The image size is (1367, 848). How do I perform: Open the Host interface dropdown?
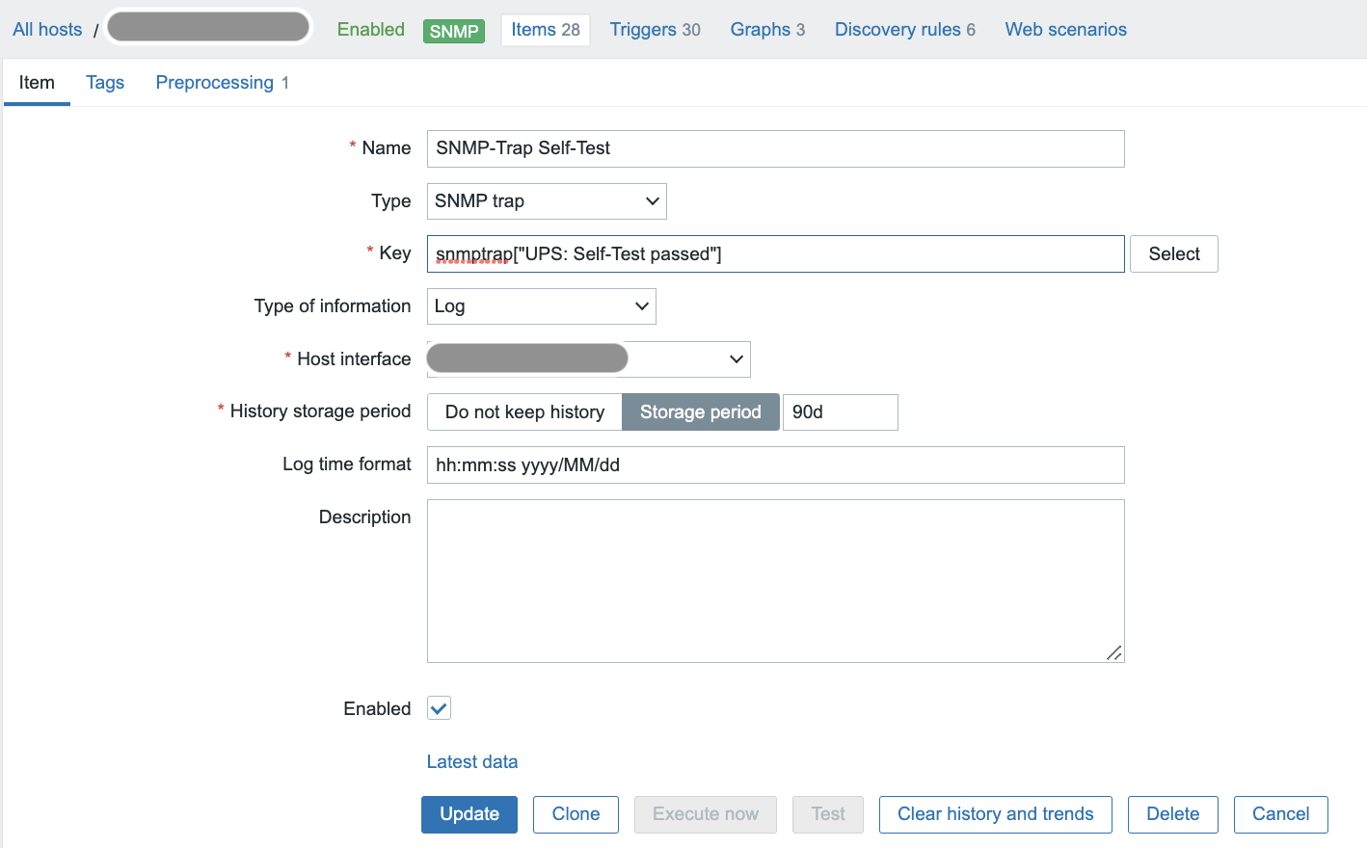point(588,359)
